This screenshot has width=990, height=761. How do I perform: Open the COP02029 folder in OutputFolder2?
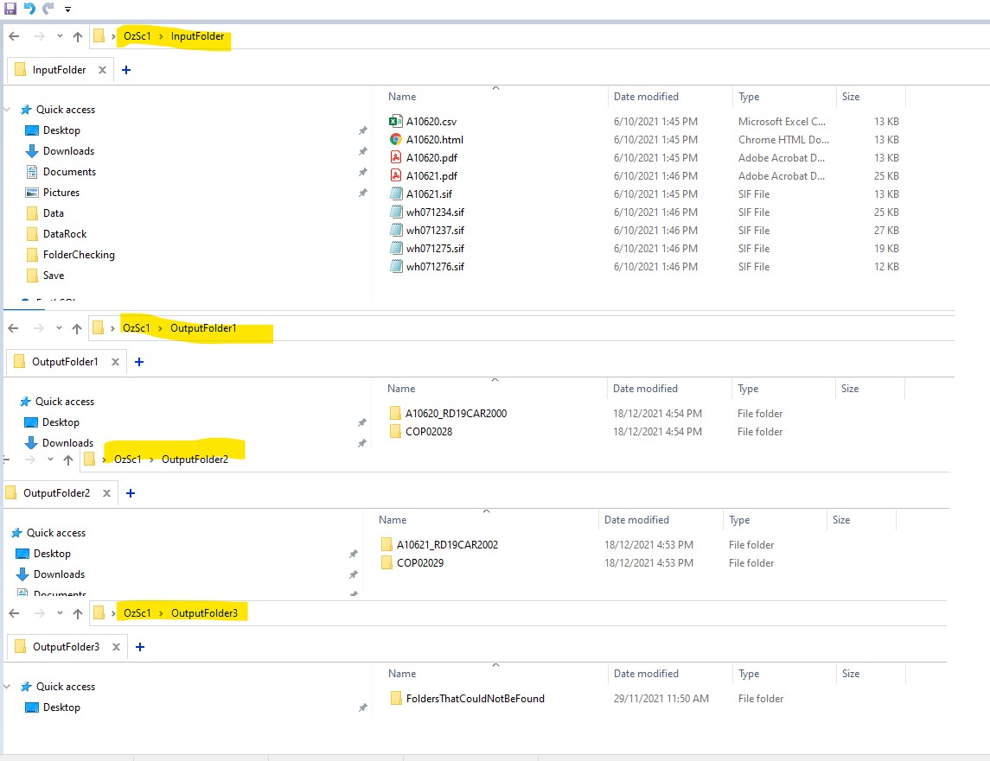[419, 563]
